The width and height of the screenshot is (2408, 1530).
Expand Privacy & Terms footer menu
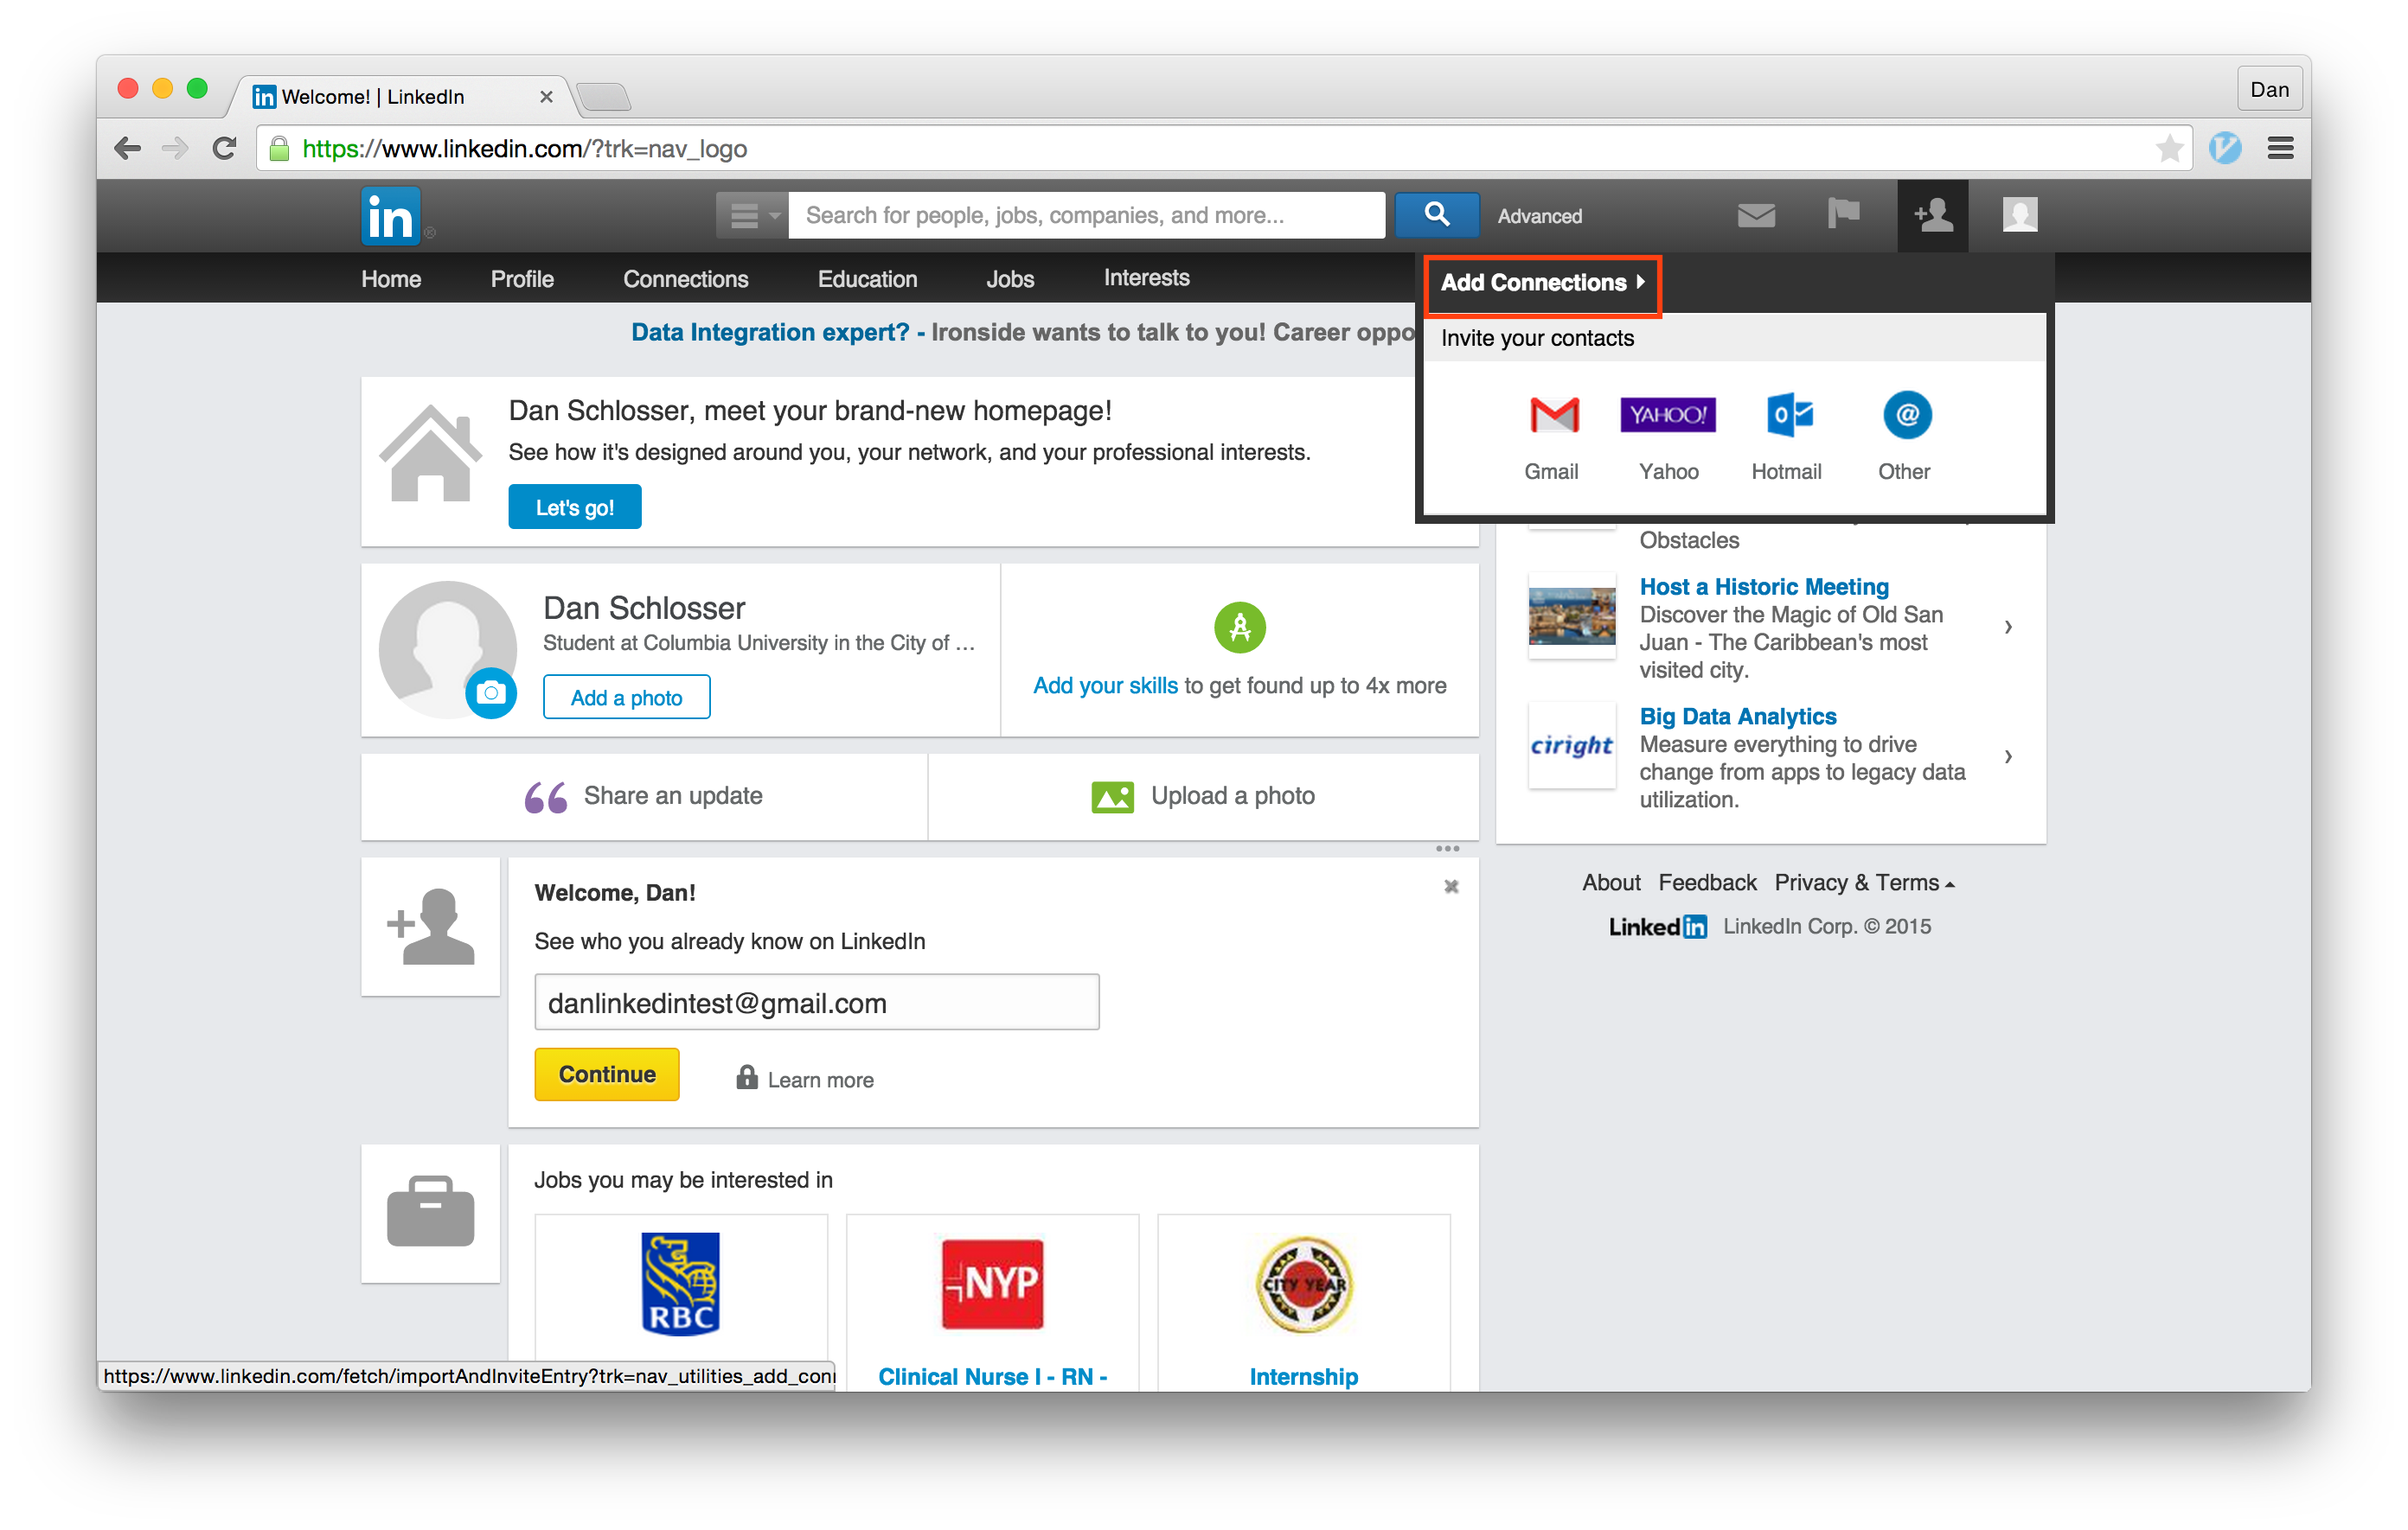(x=1864, y=883)
